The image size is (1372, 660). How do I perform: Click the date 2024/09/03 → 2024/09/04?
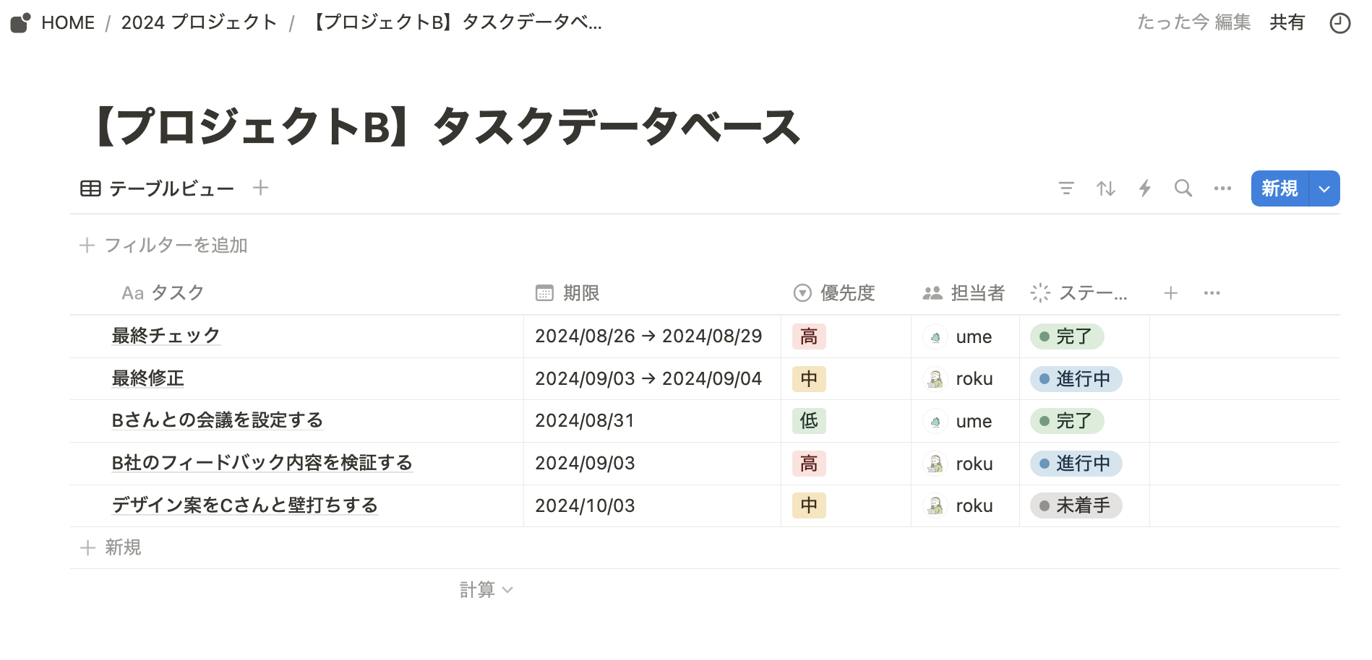pos(648,379)
